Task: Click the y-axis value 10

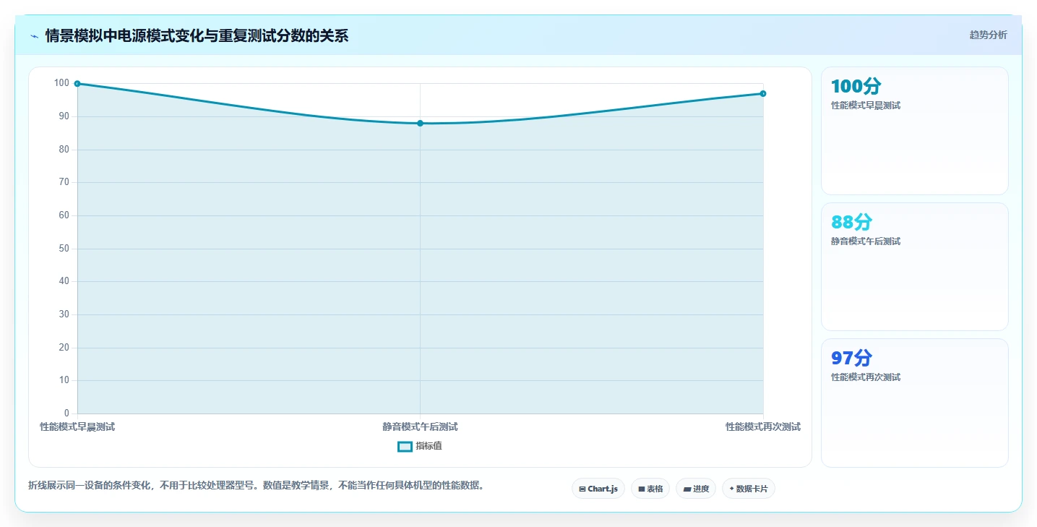Action: (x=64, y=381)
